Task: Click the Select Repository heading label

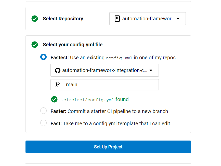Action: click(x=63, y=19)
